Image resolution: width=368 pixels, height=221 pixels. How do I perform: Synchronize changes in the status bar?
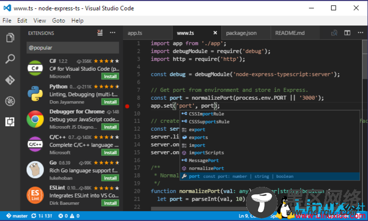coord(42,216)
